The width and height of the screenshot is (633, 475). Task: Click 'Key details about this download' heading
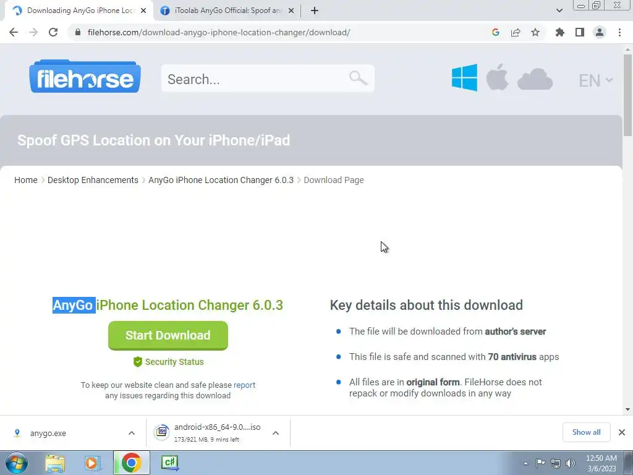[427, 305]
